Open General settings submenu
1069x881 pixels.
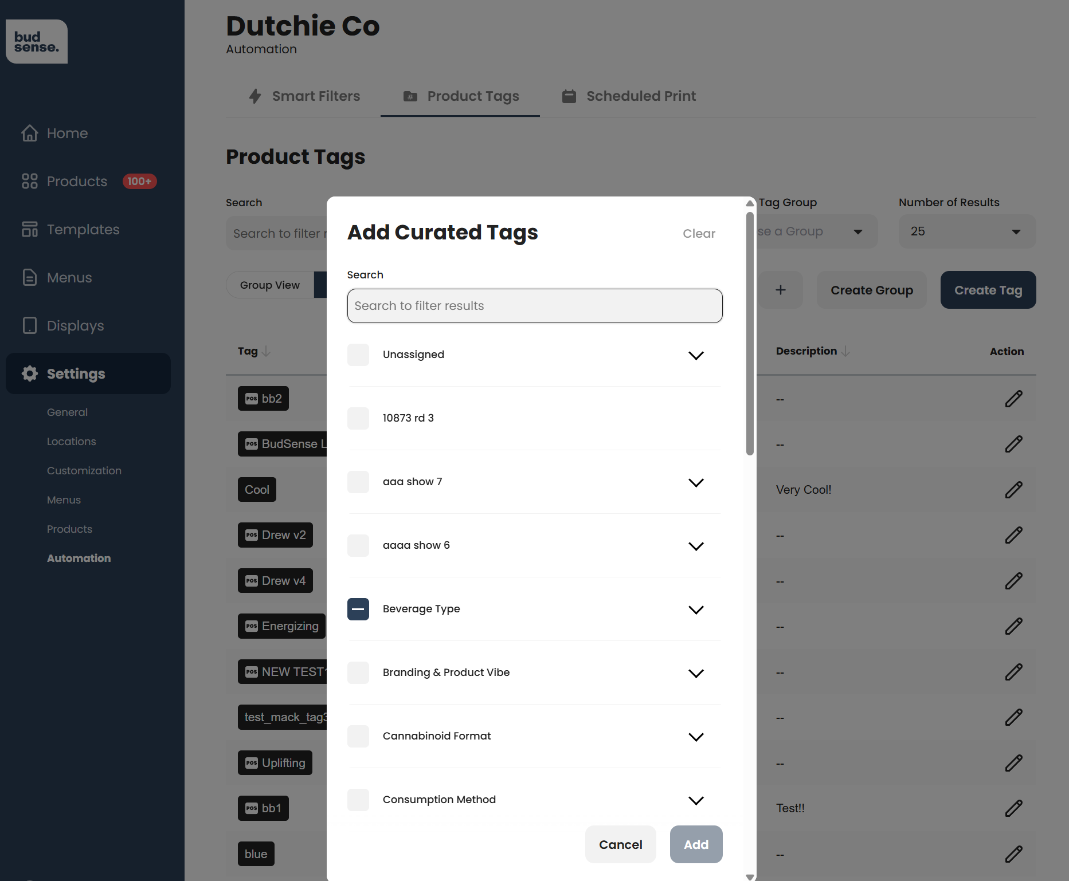click(x=67, y=412)
